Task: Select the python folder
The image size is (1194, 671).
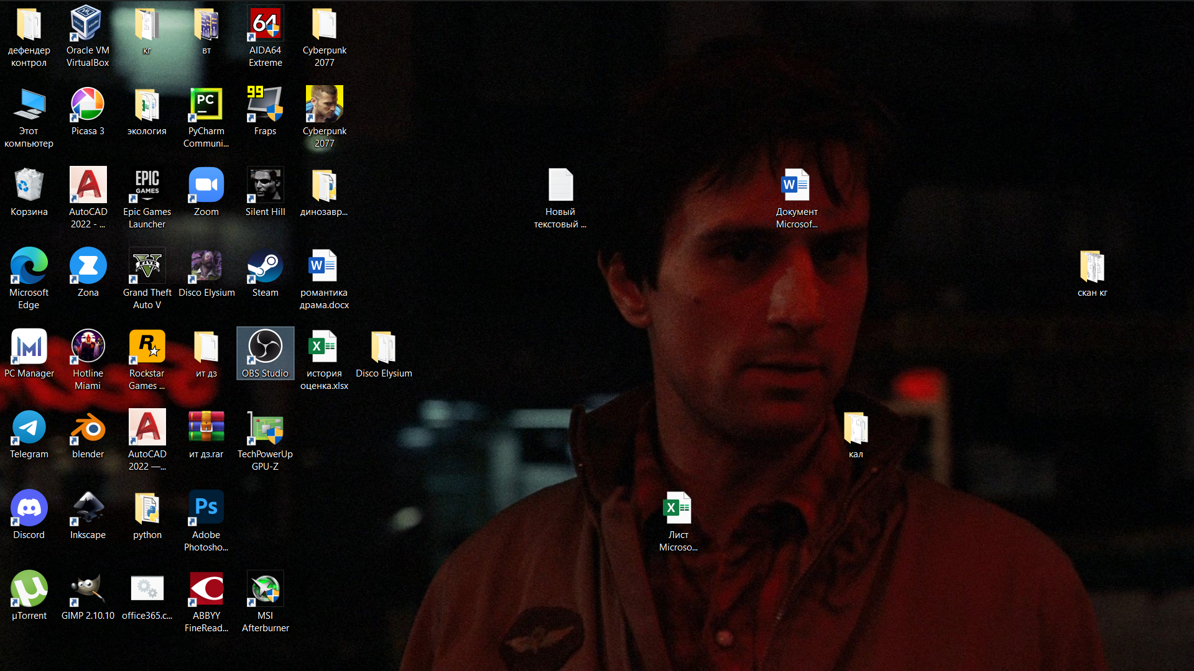Action: (147, 514)
